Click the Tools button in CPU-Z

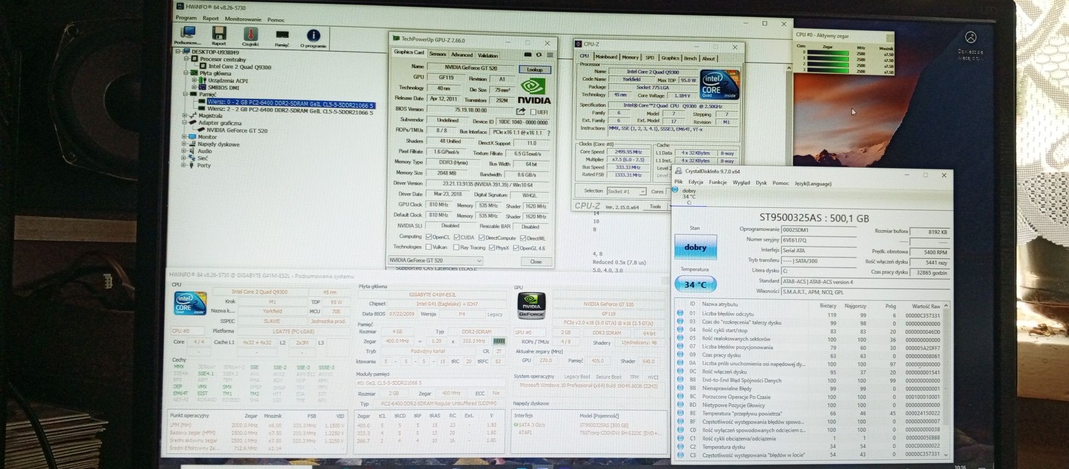click(x=655, y=206)
